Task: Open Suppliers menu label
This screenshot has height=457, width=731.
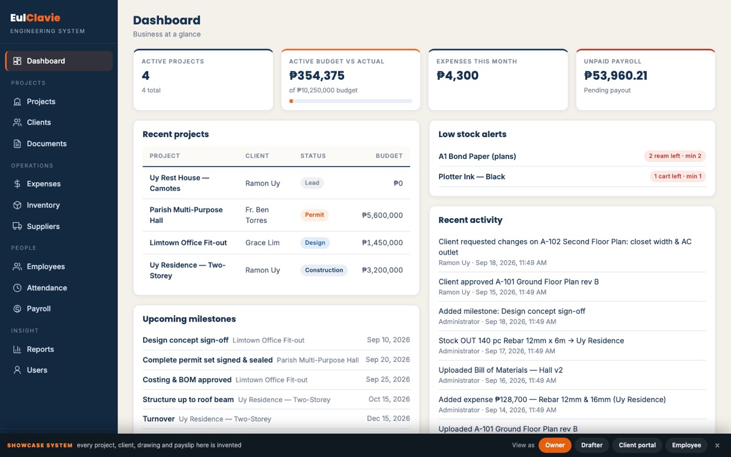Action: 43,227
